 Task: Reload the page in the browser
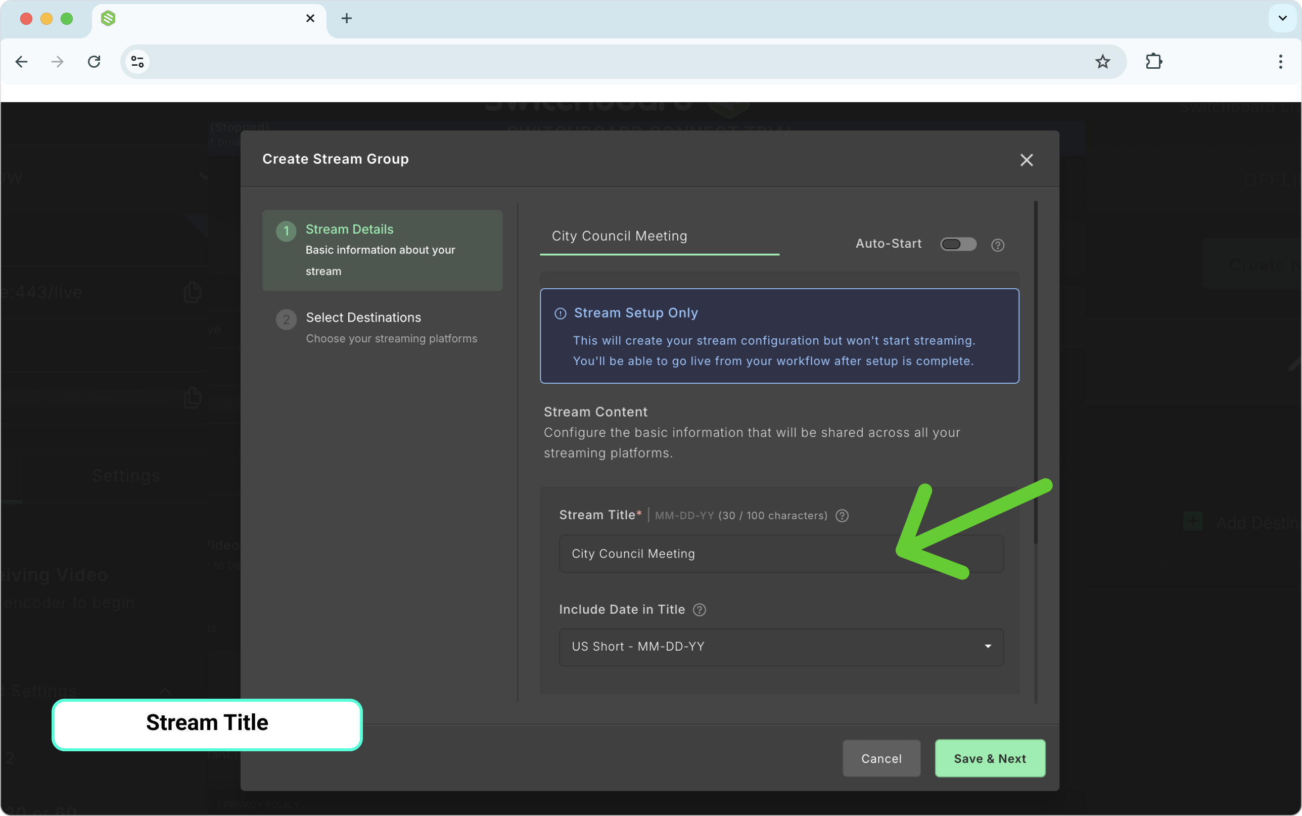pos(94,62)
